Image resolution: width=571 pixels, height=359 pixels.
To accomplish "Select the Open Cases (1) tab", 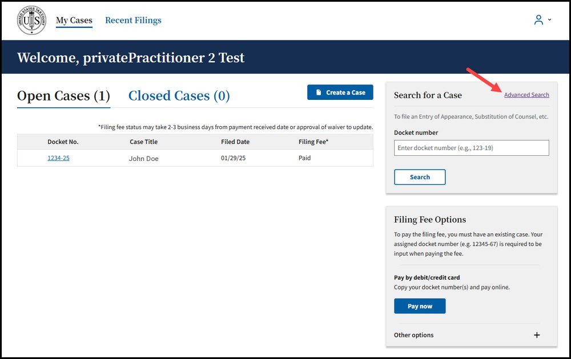I will point(63,96).
